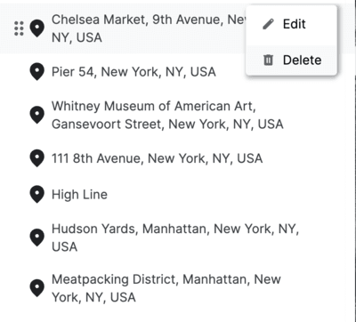Click the map pin icon for Chelsea Market
Viewport: 356px width, 322px height.
[x=37, y=28]
